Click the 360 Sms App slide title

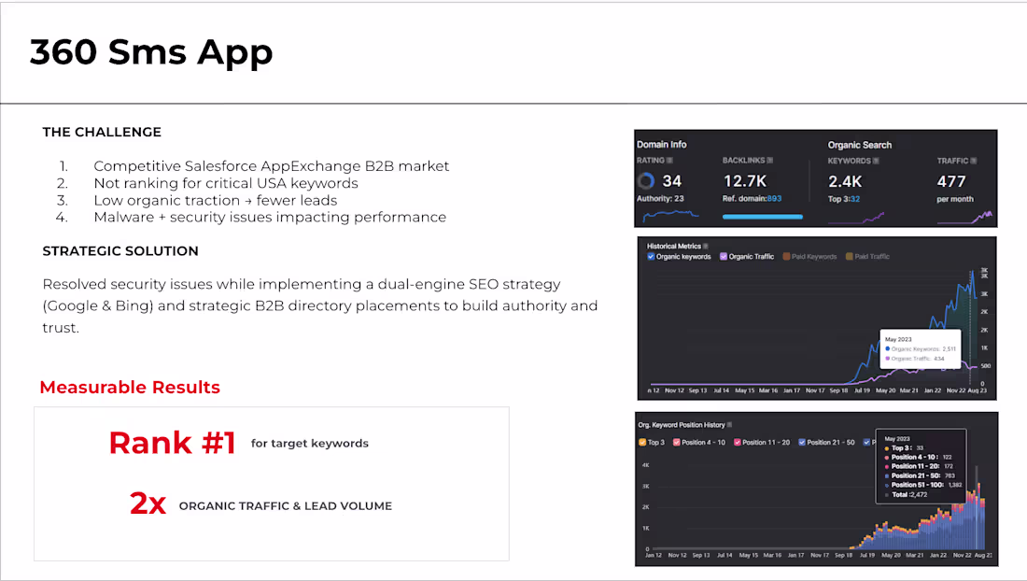[x=151, y=52]
